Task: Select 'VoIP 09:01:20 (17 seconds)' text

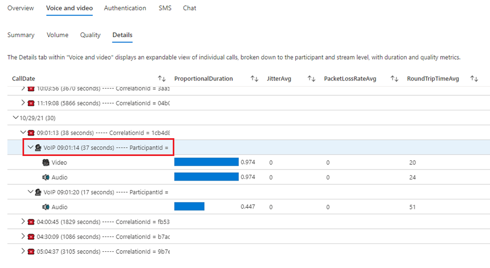Action: [79, 192]
